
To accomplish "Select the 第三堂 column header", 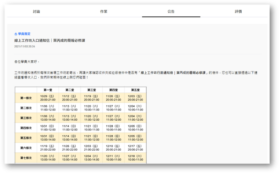I will [91, 90].
